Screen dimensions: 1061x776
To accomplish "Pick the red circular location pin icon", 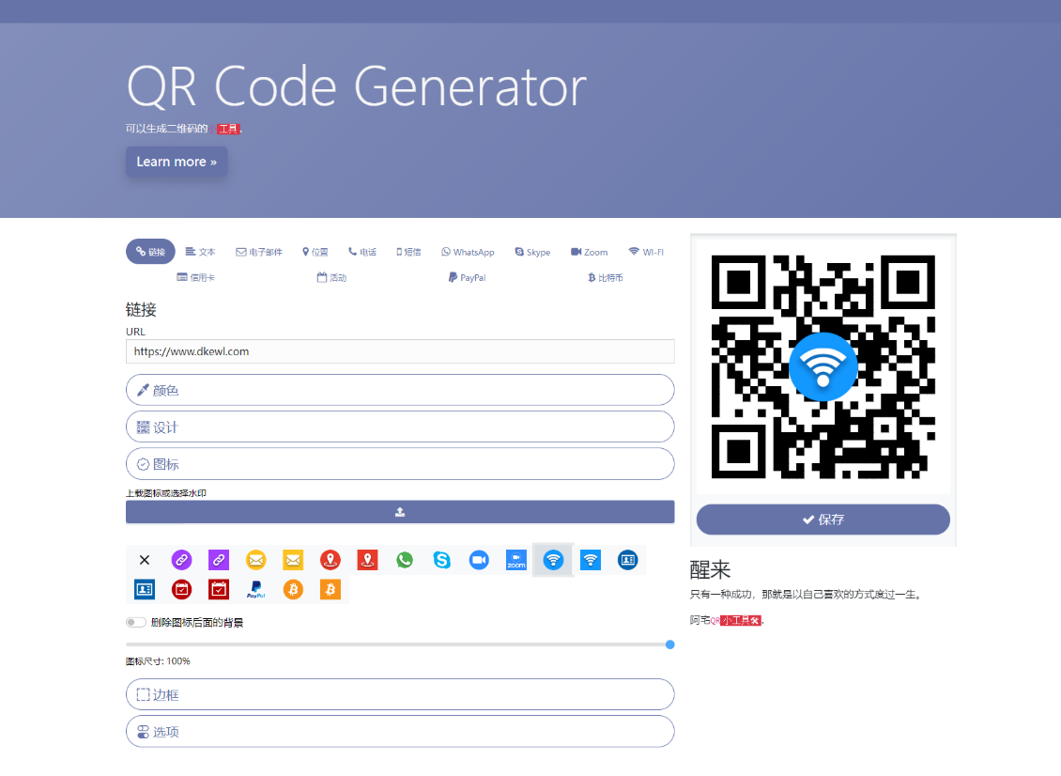I will (331, 560).
